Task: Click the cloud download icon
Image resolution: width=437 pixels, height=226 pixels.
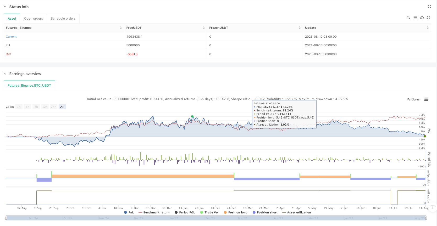Action: click(422, 18)
